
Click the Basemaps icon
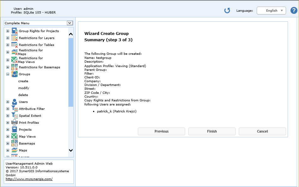coord(14,143)
